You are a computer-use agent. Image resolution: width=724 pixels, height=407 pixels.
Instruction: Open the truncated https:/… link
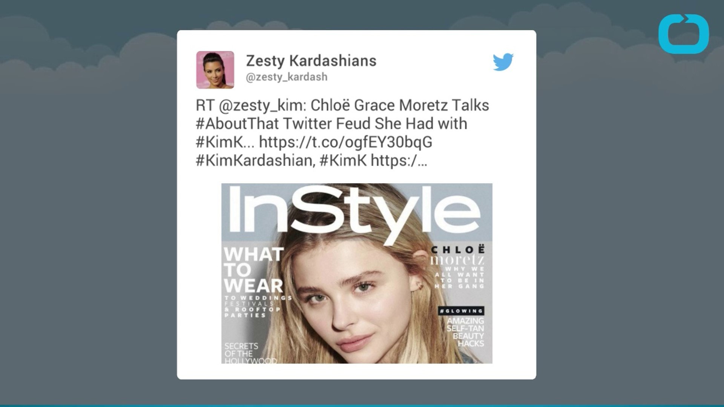(x=399, y=161)
